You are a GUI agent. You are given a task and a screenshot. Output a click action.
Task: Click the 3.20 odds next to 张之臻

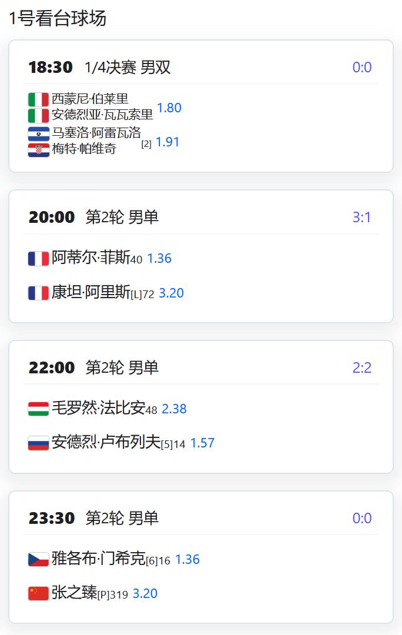pos(147,593)
